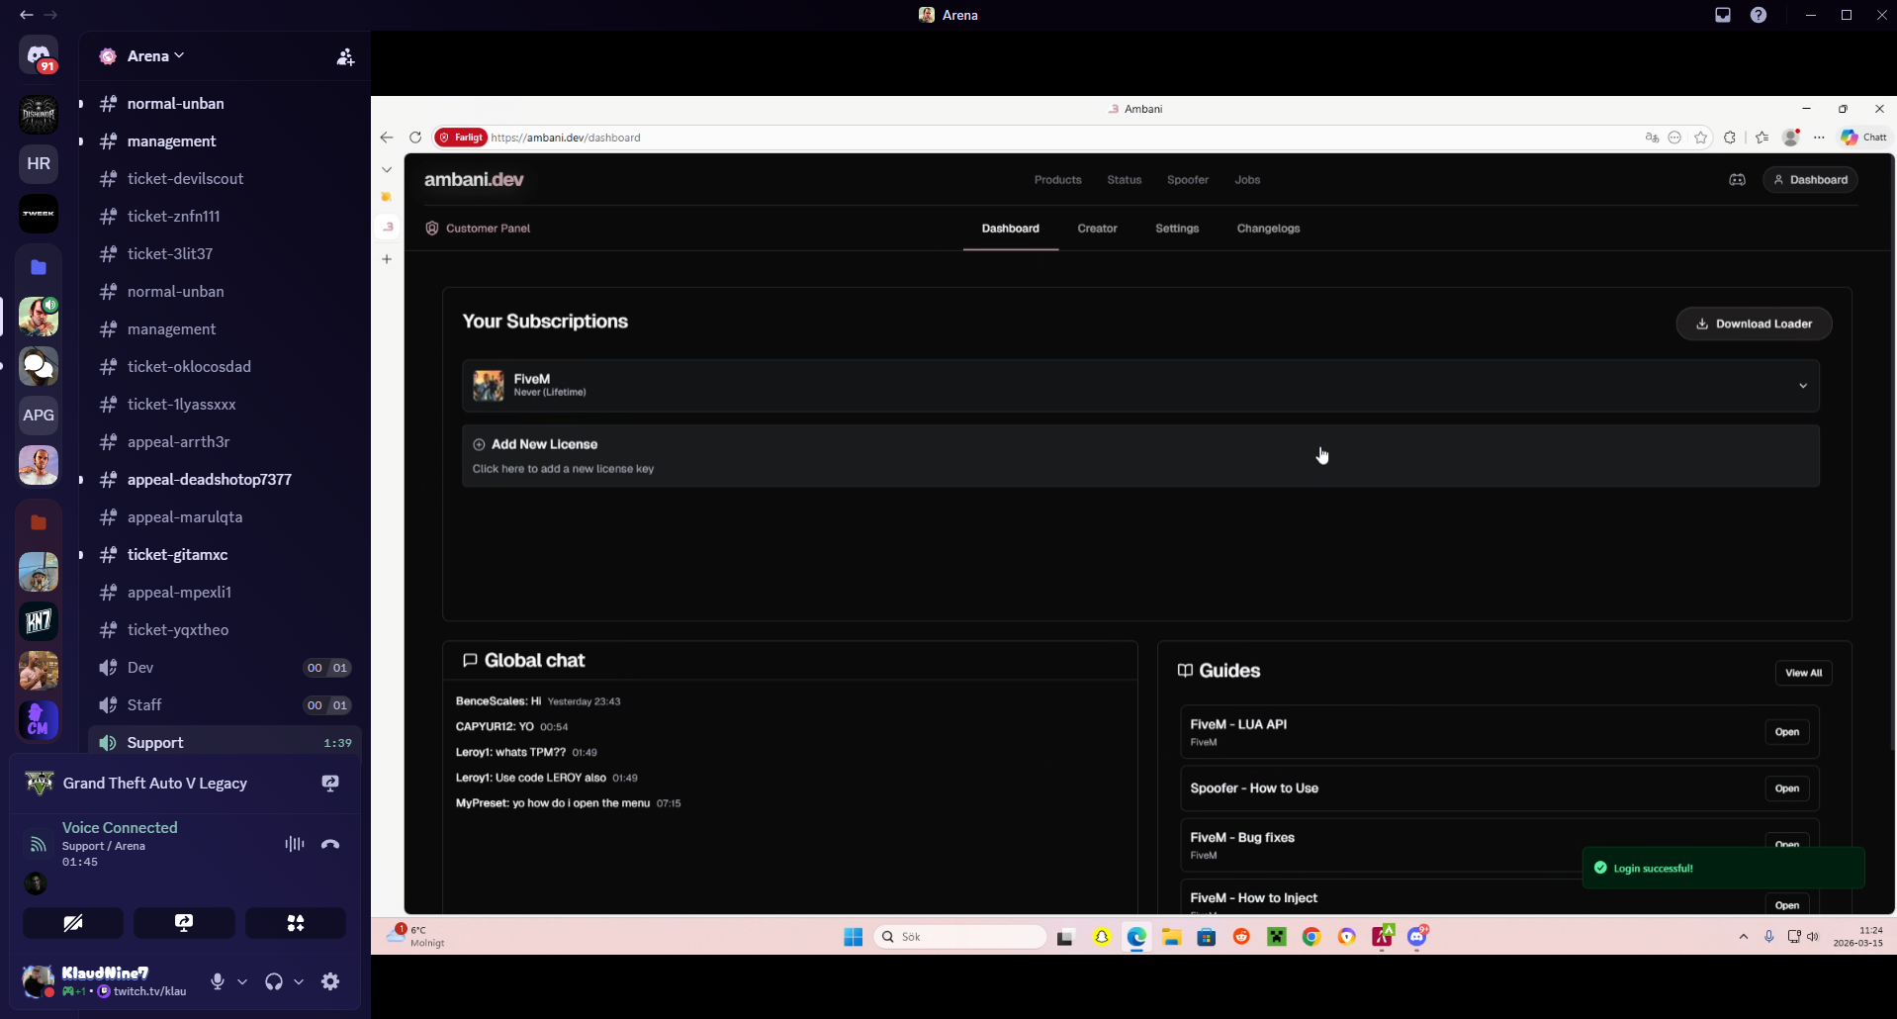Open a new vertical tab in browser
Image resolution: width=1897 pixels, height=1019 pixels.
(x=387, y=259)
